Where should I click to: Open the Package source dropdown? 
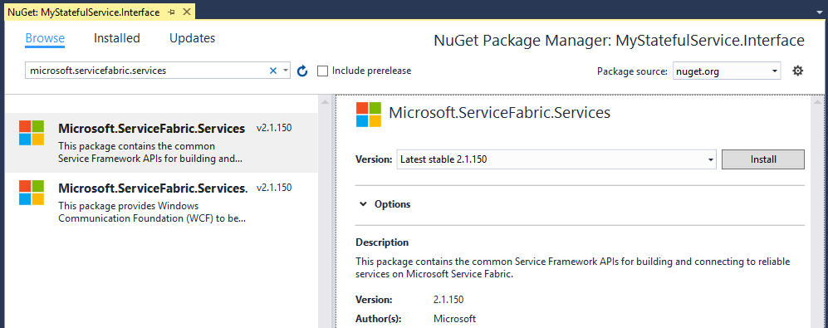(727, 71)
